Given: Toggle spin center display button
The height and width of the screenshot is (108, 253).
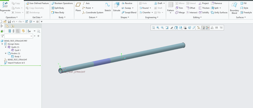Looking at the screenshot, I should pos(208,28).
